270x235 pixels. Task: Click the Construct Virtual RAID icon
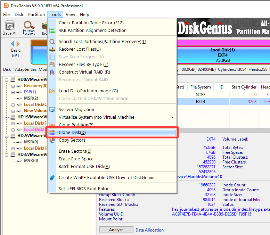coord(52,72)
